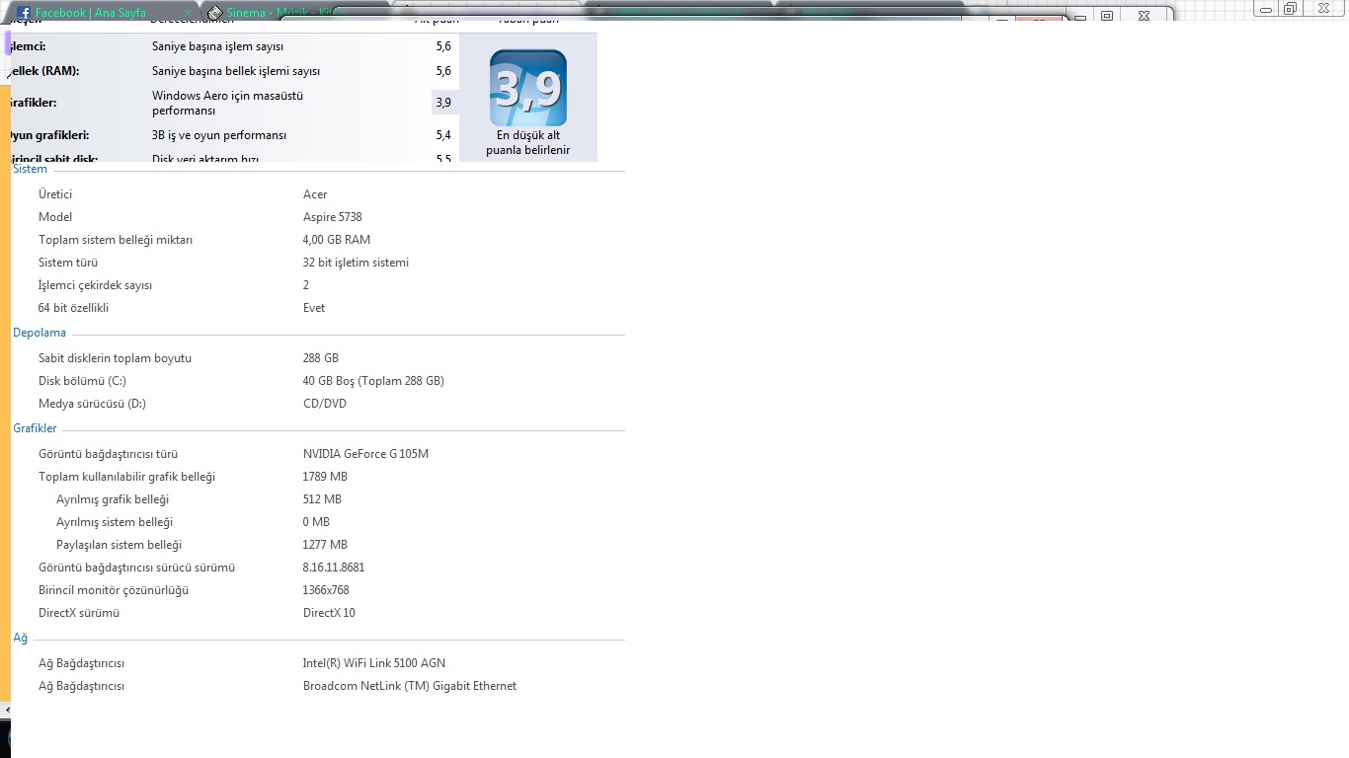The width and height of the screenshot is (1349, 758).
Task: Click the 'DirectX sürümü' label
Action: [x=79, y=613]
